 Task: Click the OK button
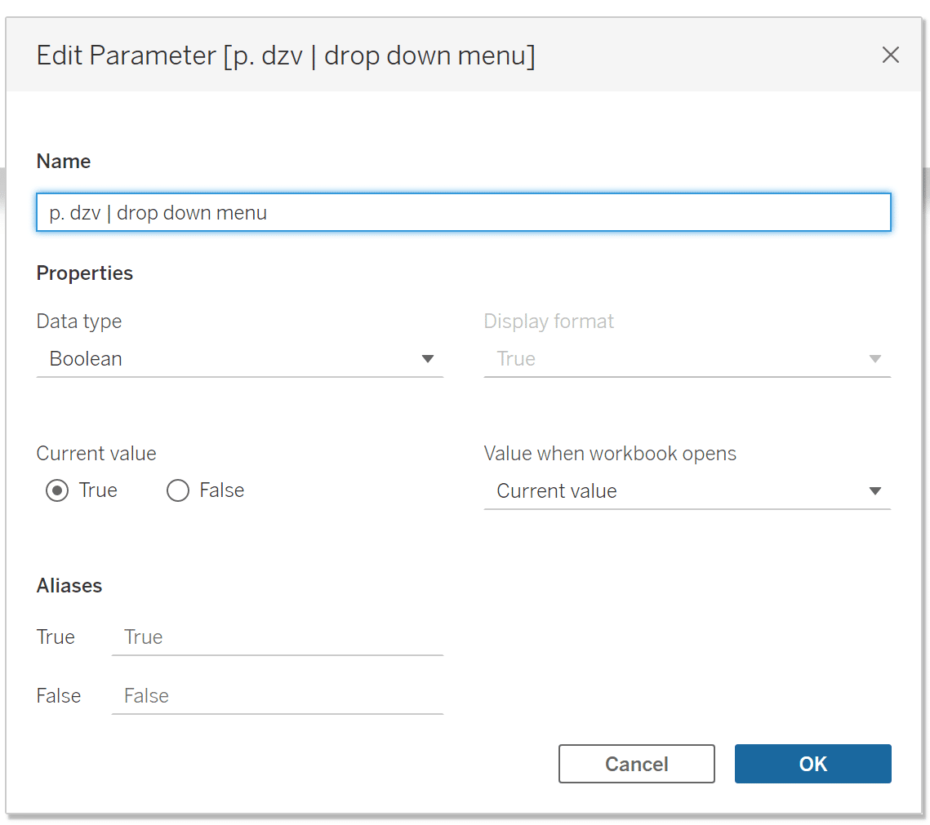coord(812,763)
